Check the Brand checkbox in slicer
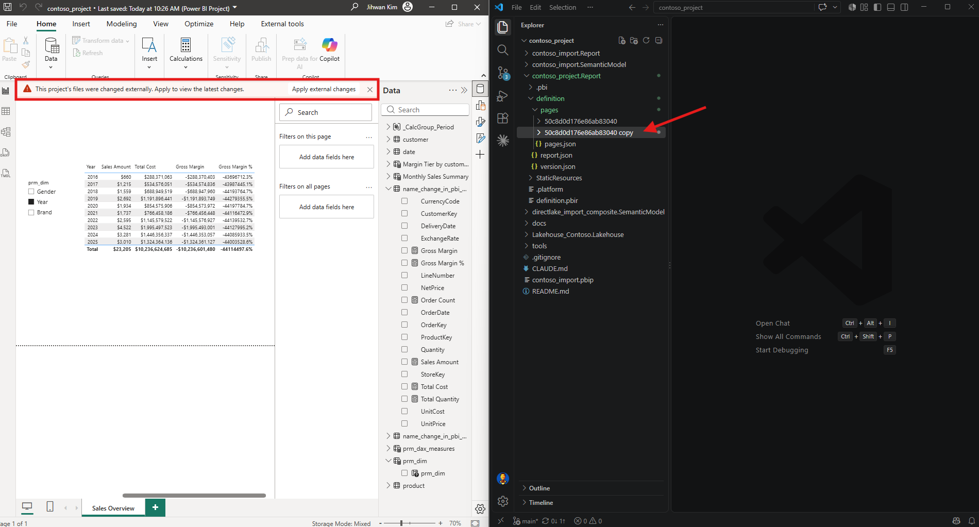This screenshot has height=527, width=979. click(x=31, y=212)
